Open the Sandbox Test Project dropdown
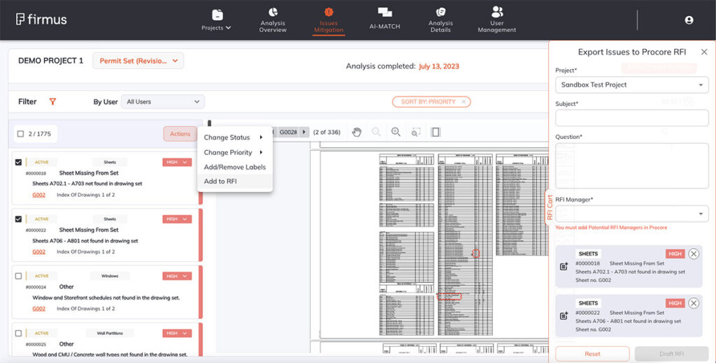Viewport: 716px width, 363px height. click(x=632, y=85)
